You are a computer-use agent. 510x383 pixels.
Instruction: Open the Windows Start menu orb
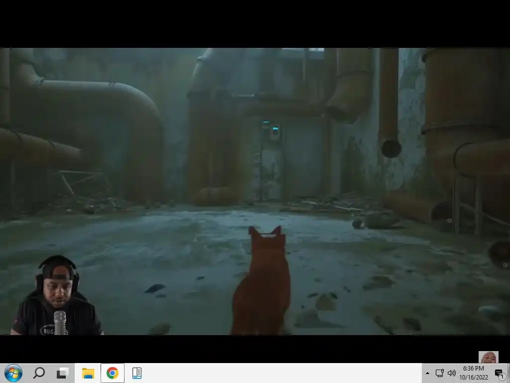point(13,373)
